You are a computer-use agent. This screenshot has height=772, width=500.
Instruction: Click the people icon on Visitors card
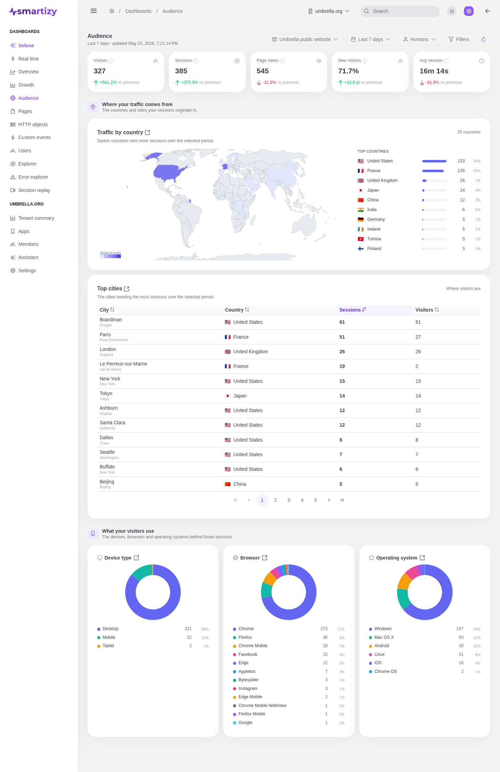156,61
